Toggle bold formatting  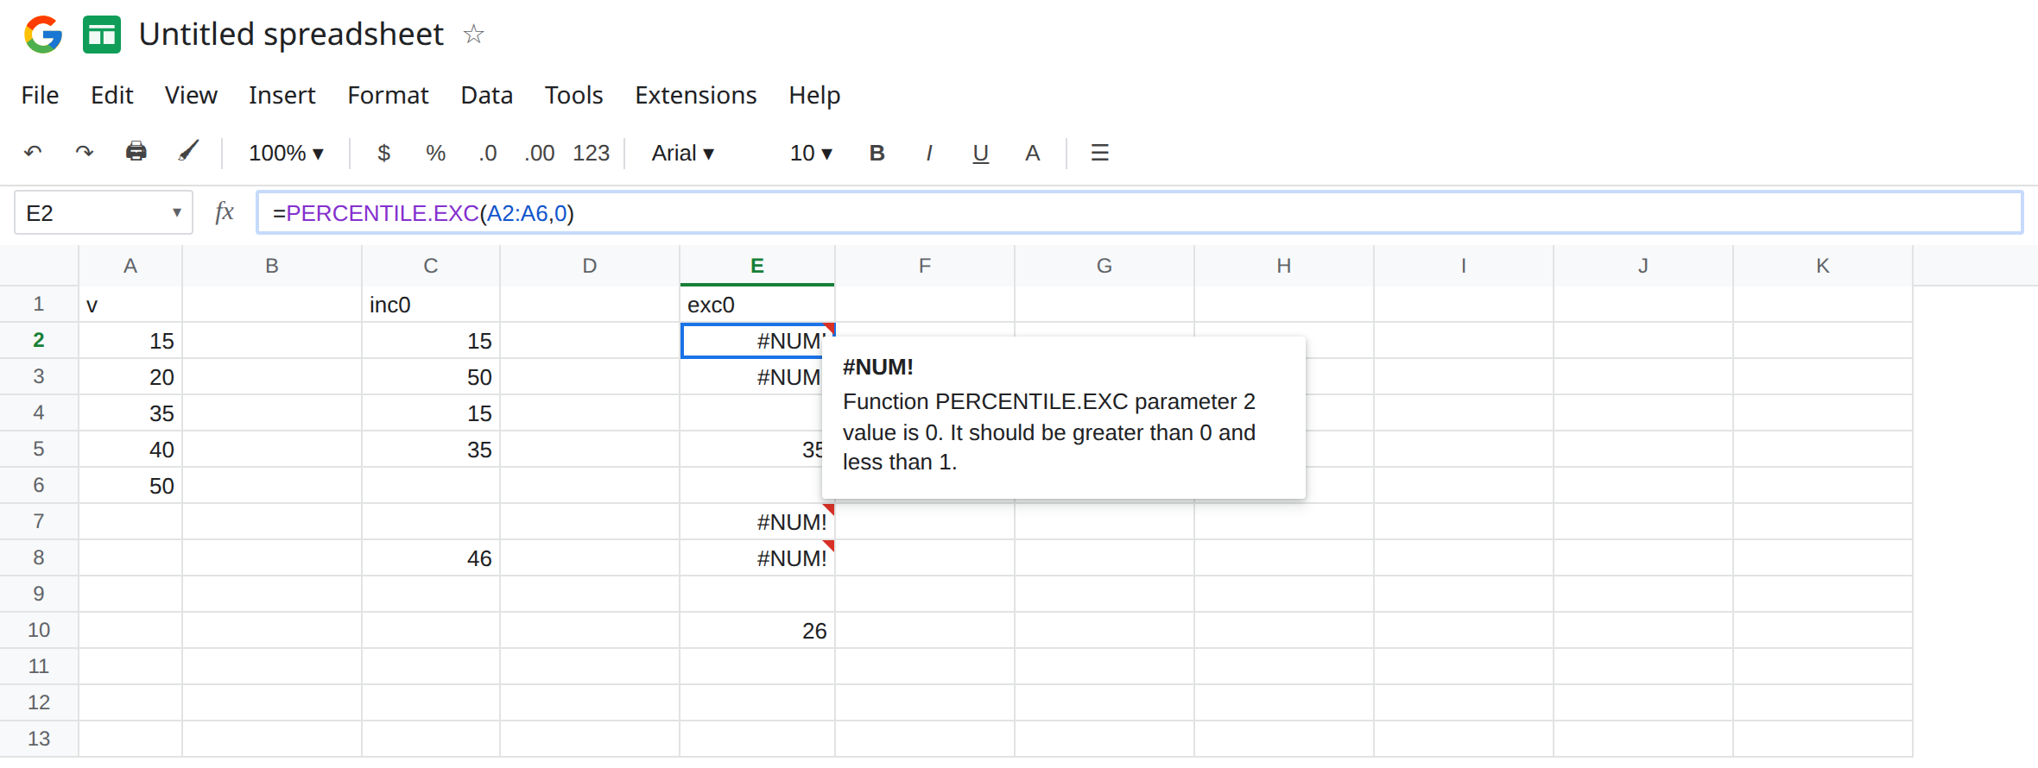[877, 153]
